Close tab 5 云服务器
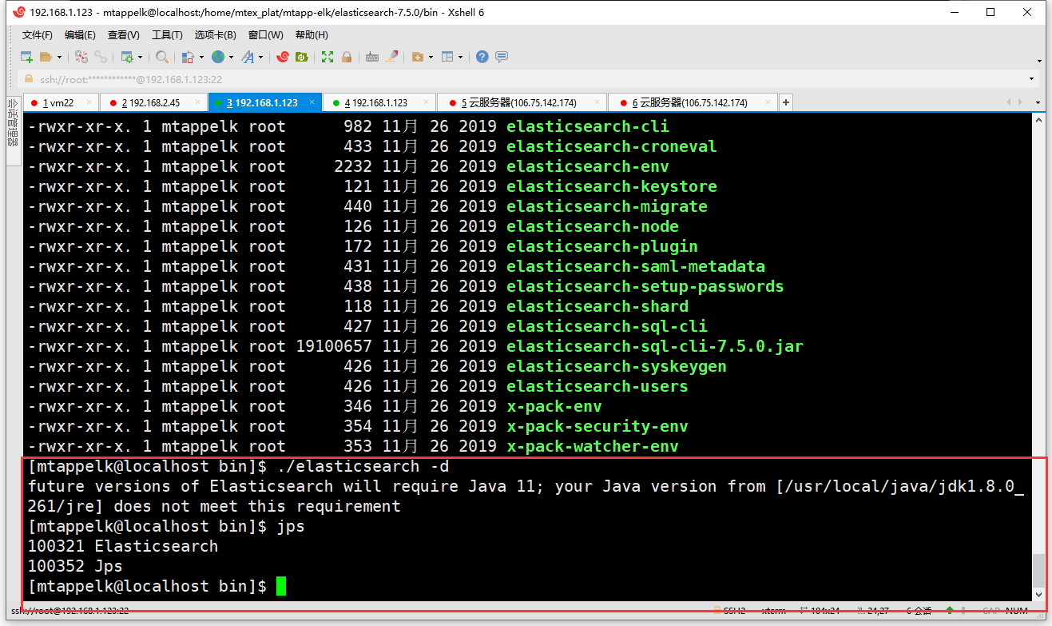The image size is (1052, 626). tap(597, 102)
